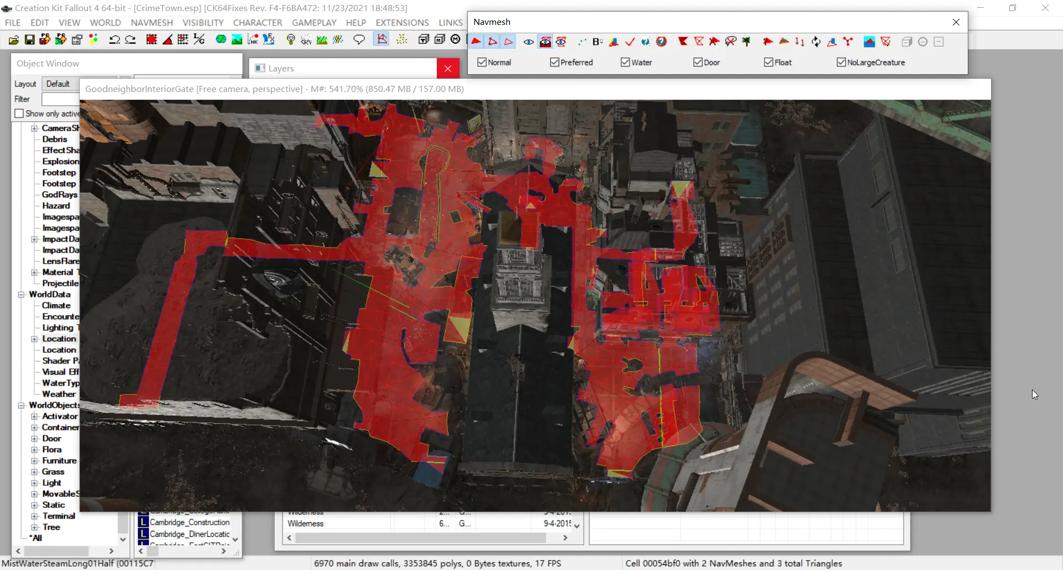Click the palm tree navmesh tool icon
The image size is (1063, 570).
(x=746, y=42)
